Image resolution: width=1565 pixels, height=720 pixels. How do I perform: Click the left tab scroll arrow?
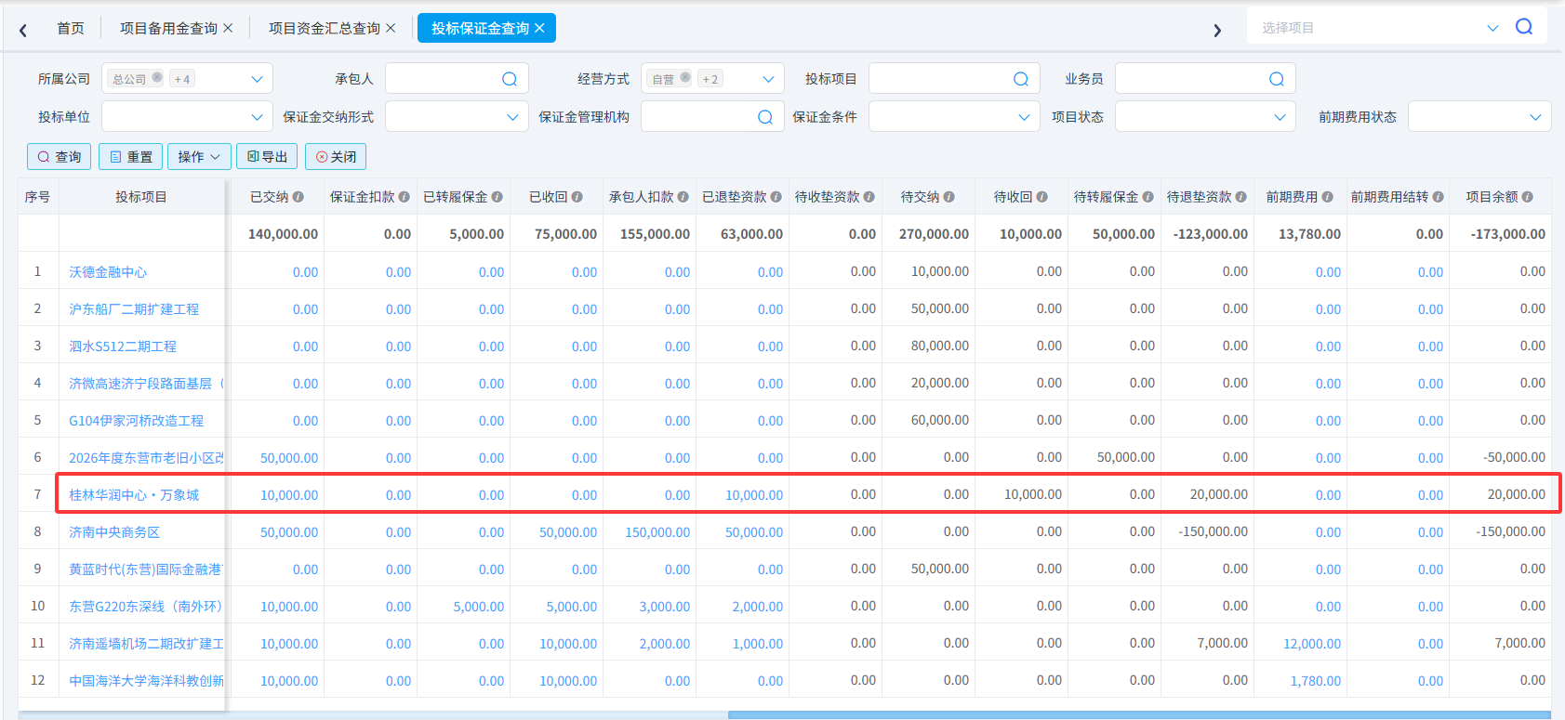(x=23, y=30)
